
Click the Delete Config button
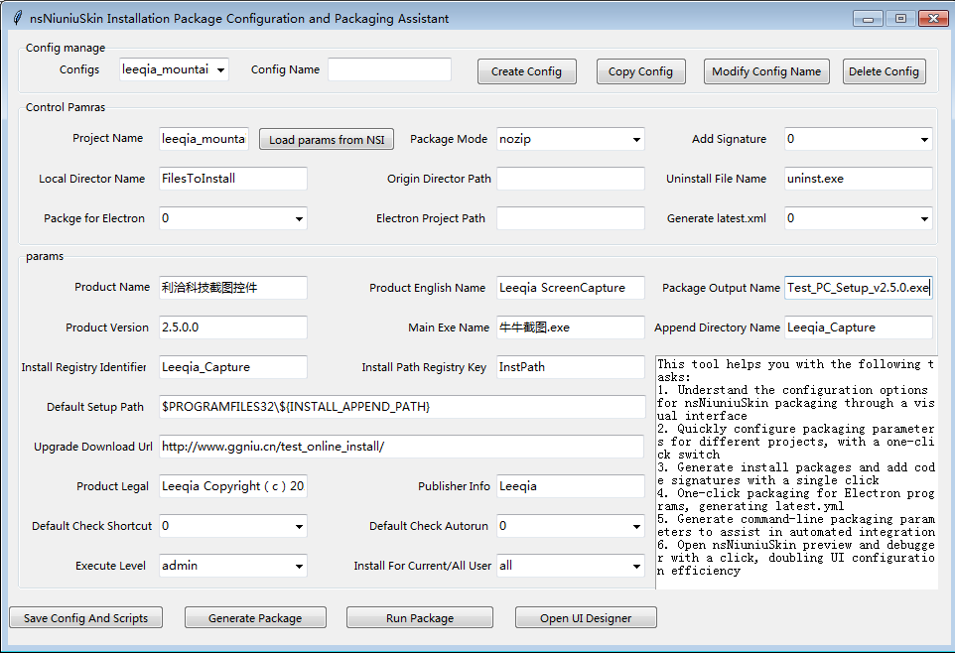point(884,71)
